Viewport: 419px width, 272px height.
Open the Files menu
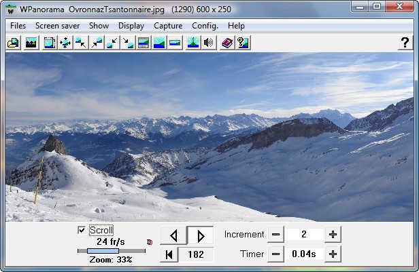click(18, 26)
